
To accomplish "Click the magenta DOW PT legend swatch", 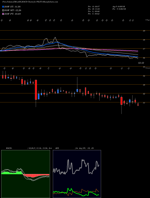I will point(3,14).
